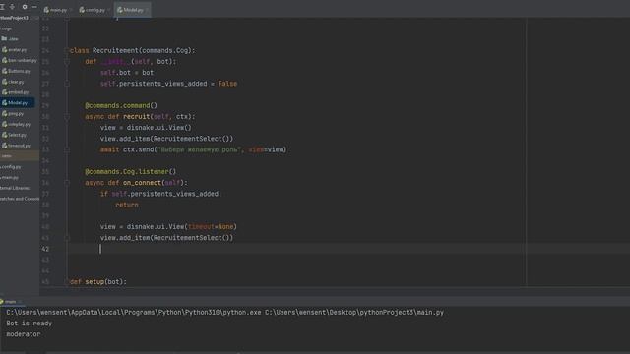
Task: Select the Modal.py editor tab
Action: point(133,10)
